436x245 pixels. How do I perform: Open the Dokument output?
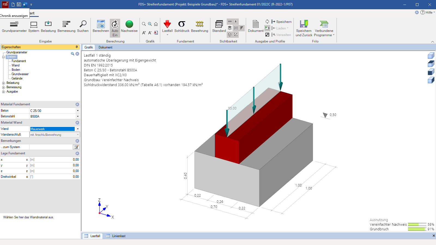point(256,27)
